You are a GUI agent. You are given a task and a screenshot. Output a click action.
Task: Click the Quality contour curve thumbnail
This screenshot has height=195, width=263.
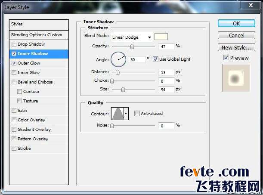[118, 114]
